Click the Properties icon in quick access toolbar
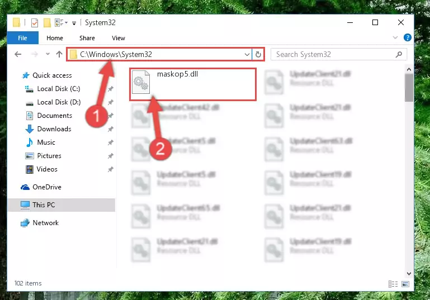430x300 pixels. click(35, 23)
